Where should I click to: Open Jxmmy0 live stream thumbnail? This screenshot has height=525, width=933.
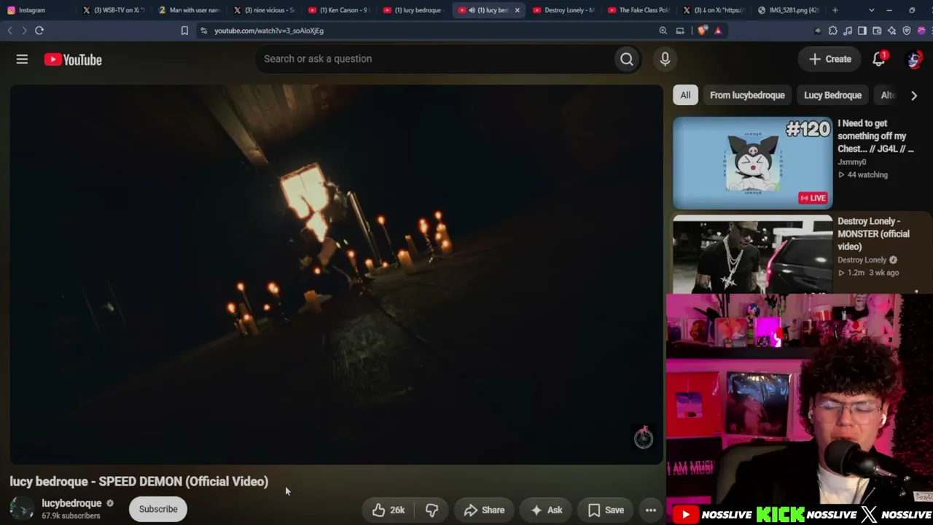[752, 163]
